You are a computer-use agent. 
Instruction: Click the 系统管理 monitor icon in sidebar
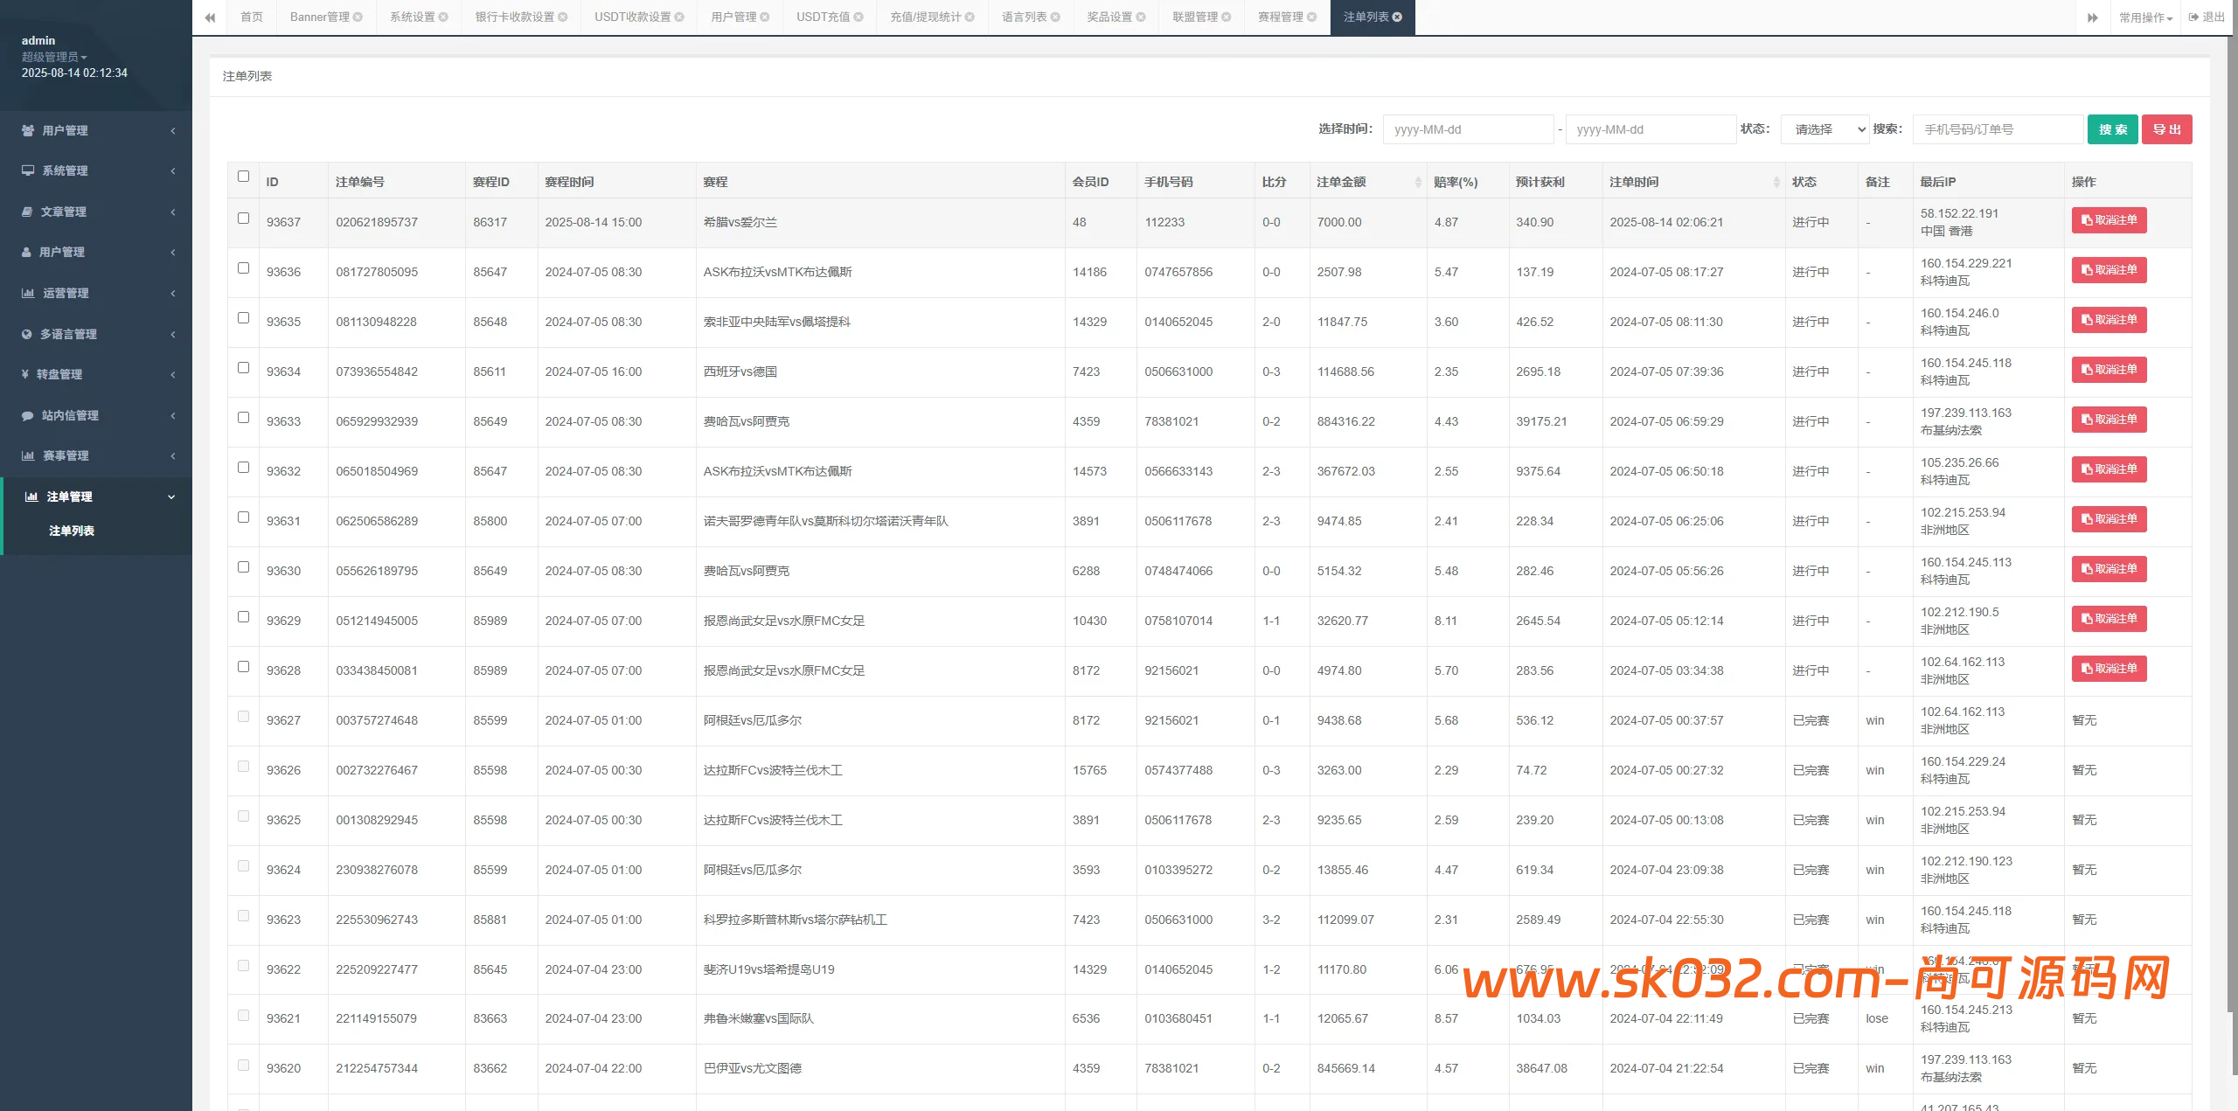point(28,170)
